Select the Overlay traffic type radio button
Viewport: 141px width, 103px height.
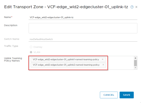pos(31,47)
